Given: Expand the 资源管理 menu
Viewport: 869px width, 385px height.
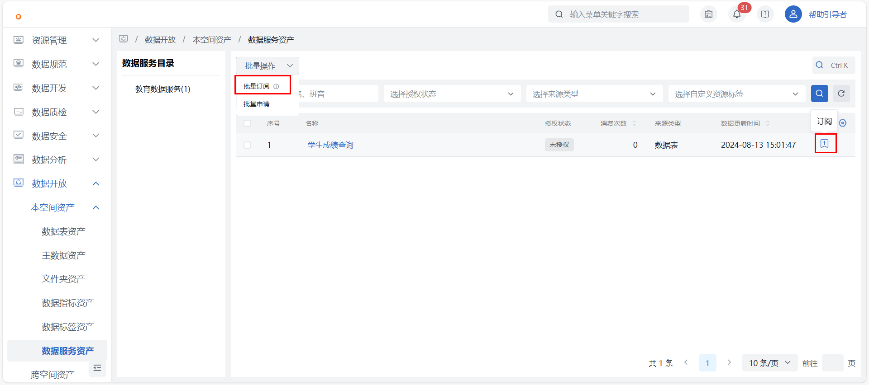Looking at the screenshot, I should click(x=96, y=40).
